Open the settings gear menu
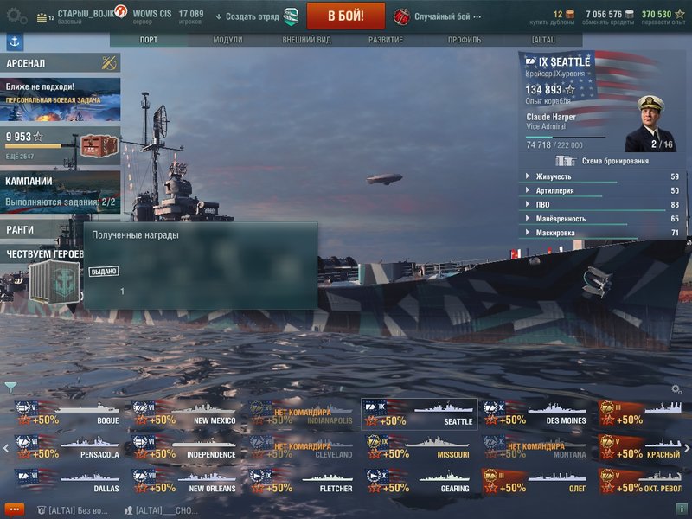Image resolution: width=692 pixels, height=519 pixels. pos(16,16)
